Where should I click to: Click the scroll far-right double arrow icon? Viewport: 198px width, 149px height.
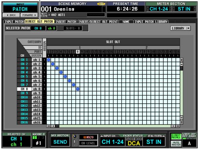coord(178,126)
